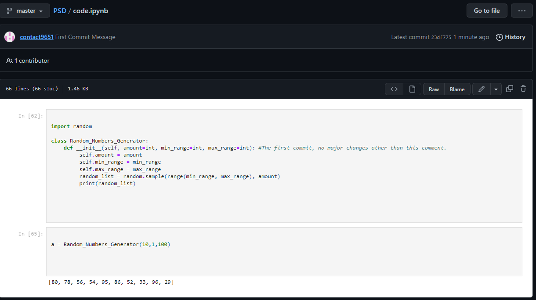Click the contact9651 avatar image
The image size is (536, 300).
point(10,37)
